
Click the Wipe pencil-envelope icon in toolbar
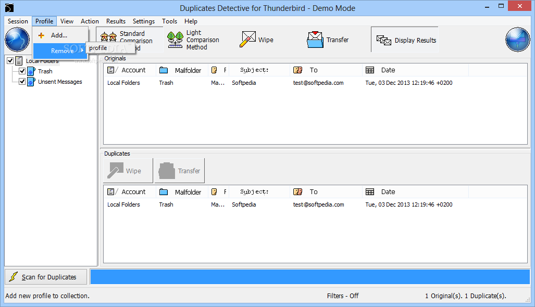[x=248, y=39]
